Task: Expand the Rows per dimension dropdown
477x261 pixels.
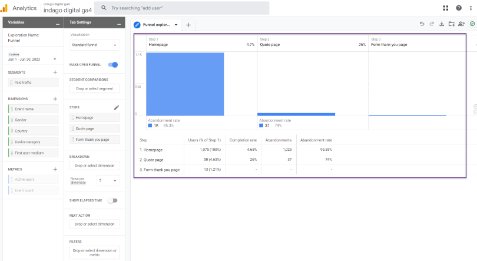Action: 108,180
